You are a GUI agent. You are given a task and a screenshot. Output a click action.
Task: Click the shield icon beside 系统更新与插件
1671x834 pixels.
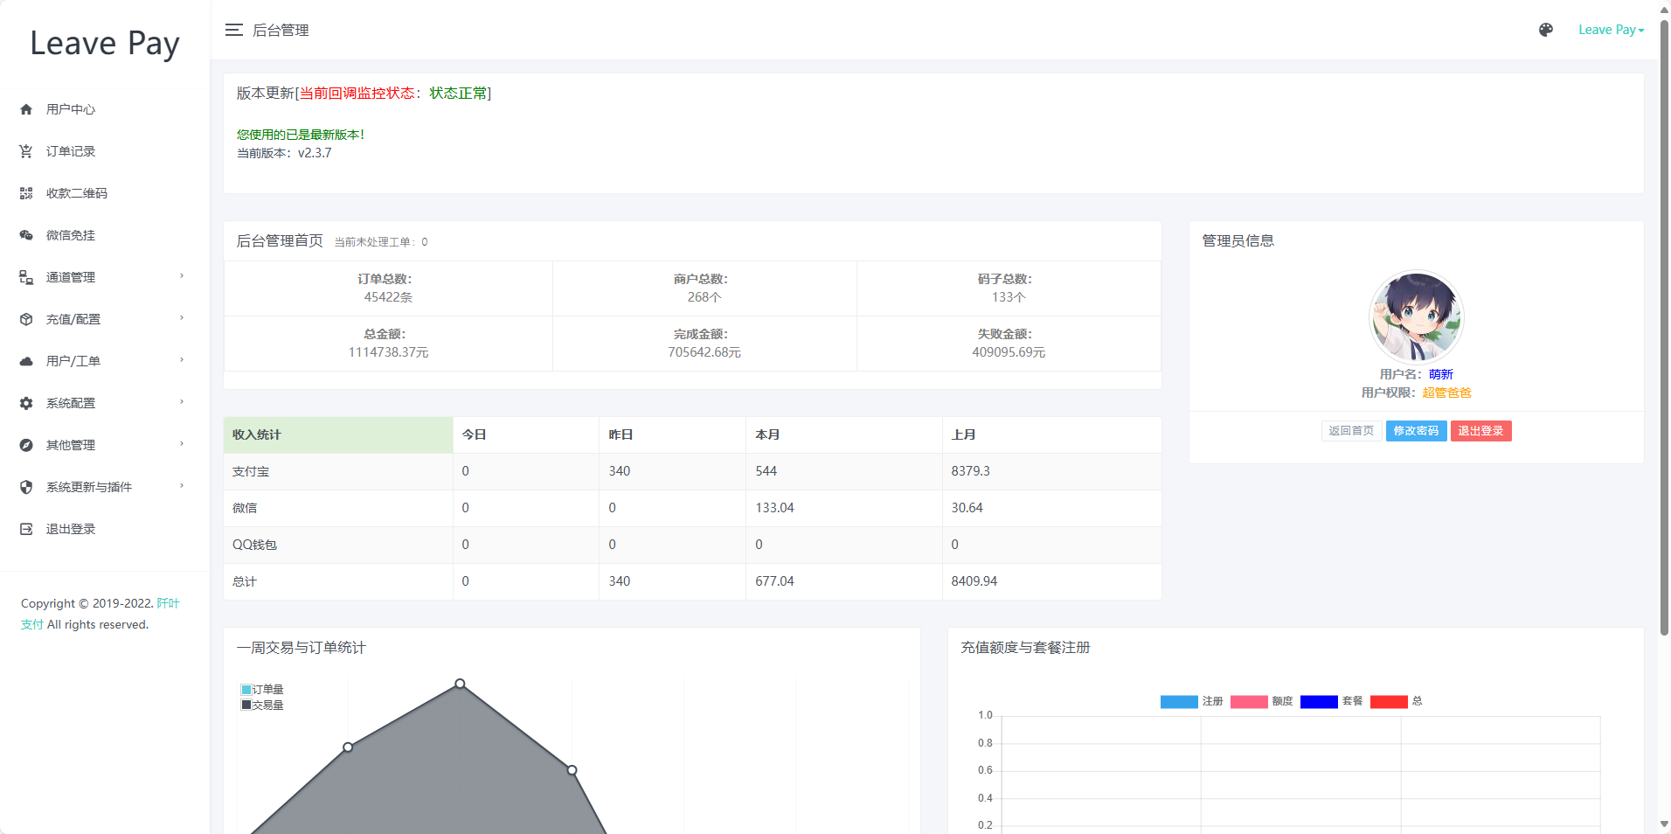pos(26,487)
